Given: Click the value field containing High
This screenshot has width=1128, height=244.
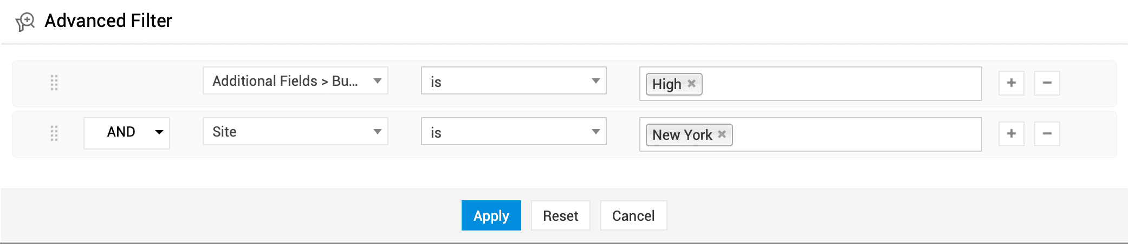Looking at the screenshot, I should [840, 84].
